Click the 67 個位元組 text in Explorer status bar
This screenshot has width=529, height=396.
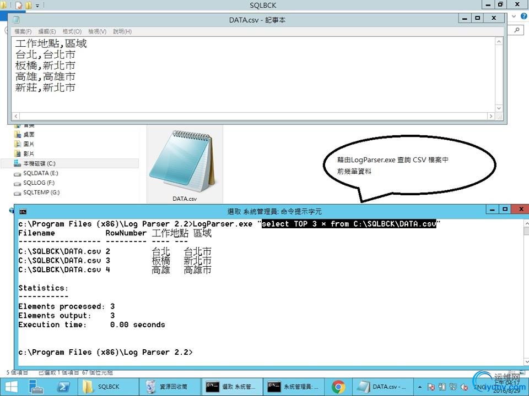pyautogui.click(x=98, y=372)
